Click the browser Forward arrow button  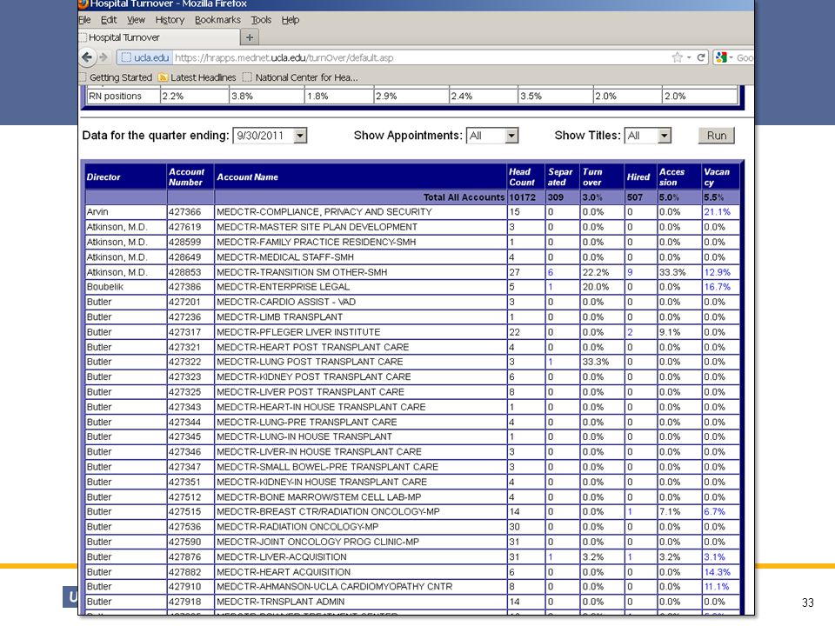click(104, 57)
